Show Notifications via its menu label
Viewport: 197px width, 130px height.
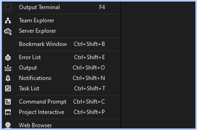35,78
